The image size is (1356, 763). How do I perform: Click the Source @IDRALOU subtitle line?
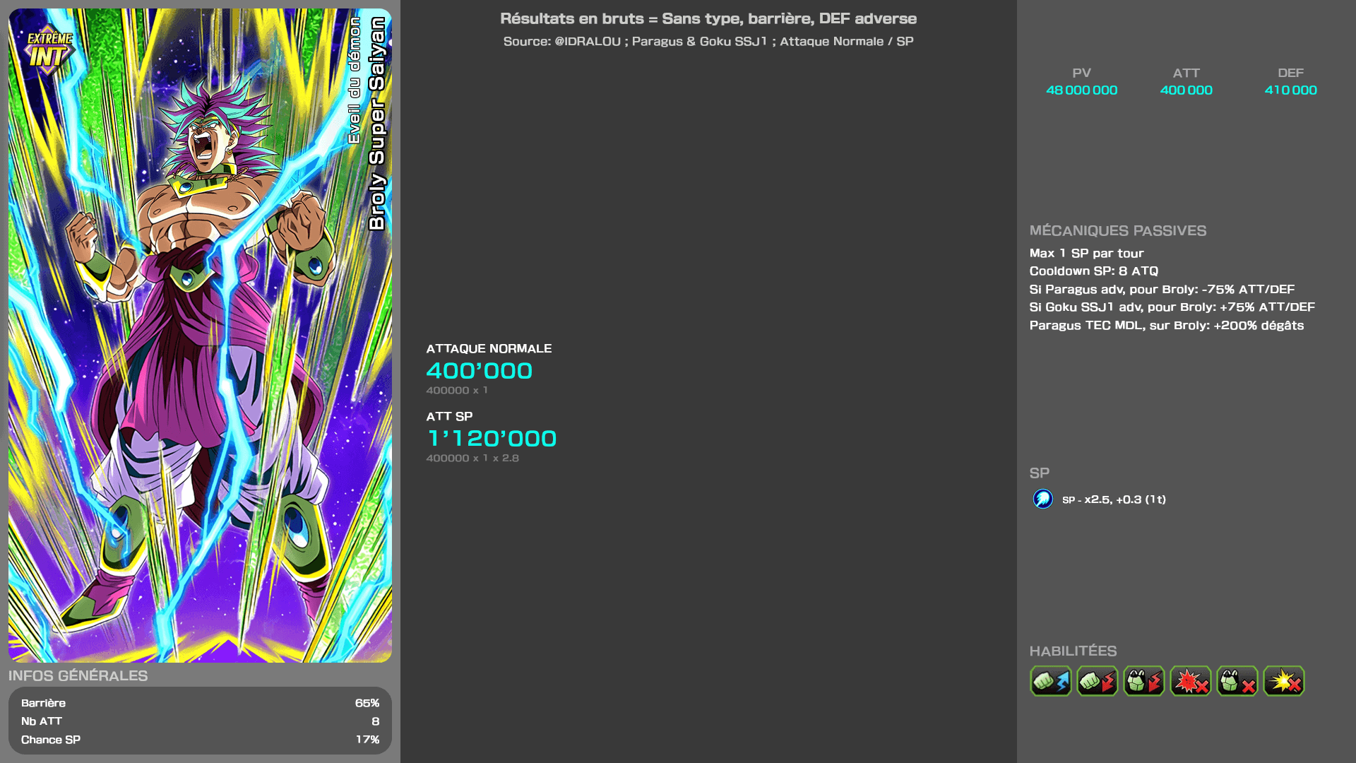coord(708,41)
